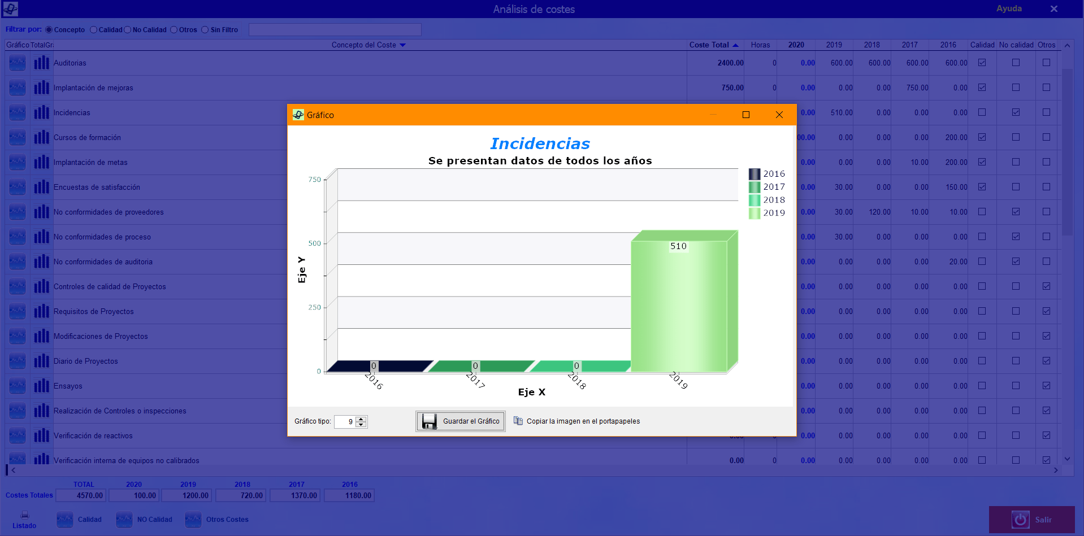Toggle Otros checkbox for Ensayos row
Image resolution: width=1084 pixels, height=536 pixels.
pyautogui.click(x=1047, y=386)
